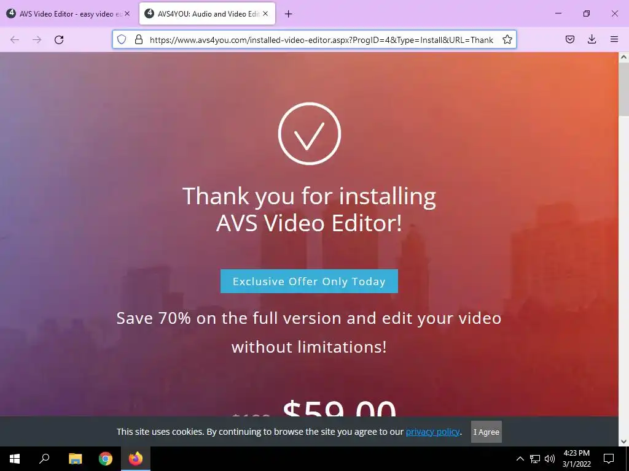Open Google Chrome from taskbar
Screen dimensions: 629x471
106,459
